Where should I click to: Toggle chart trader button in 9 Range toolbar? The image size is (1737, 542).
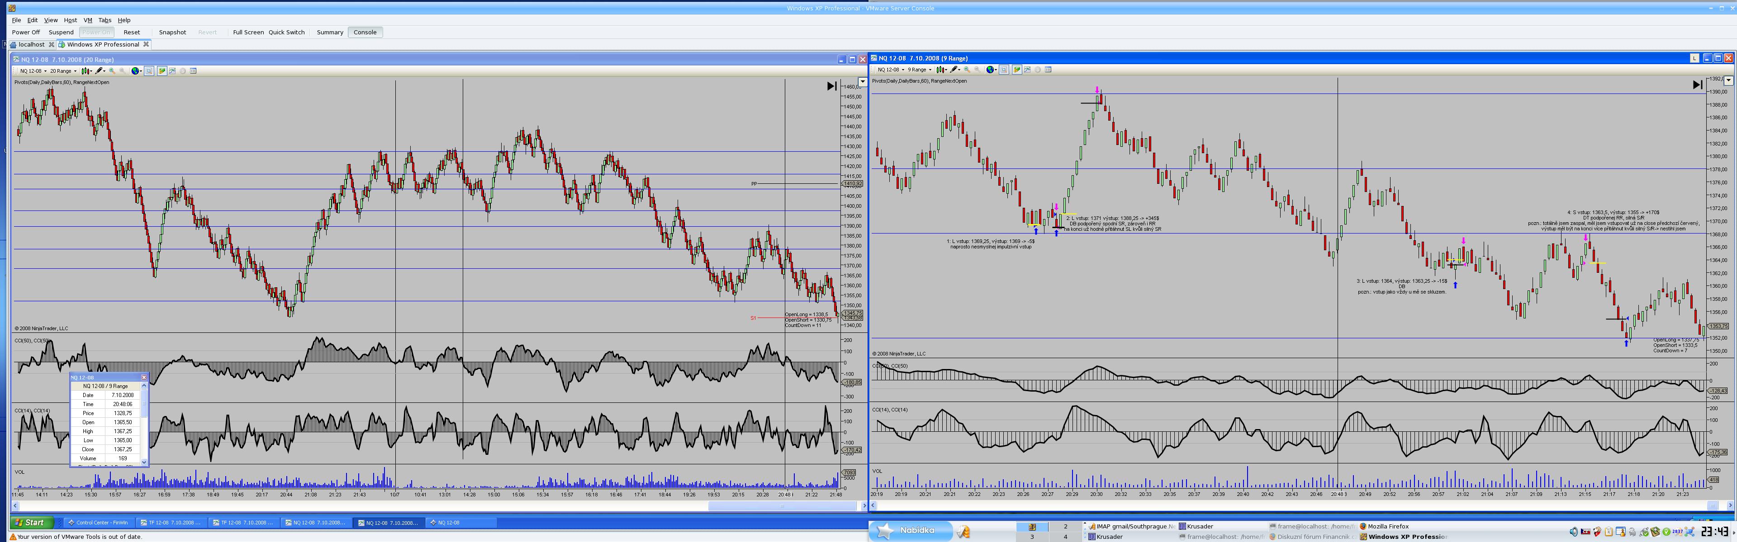(x=1017, y=70)
